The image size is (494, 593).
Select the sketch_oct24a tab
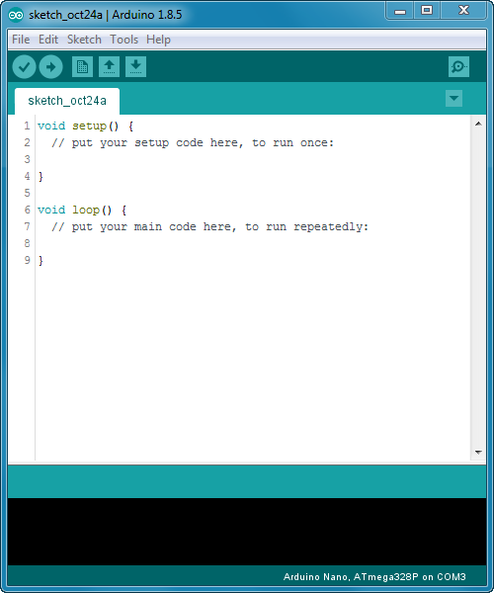point(67,101)
